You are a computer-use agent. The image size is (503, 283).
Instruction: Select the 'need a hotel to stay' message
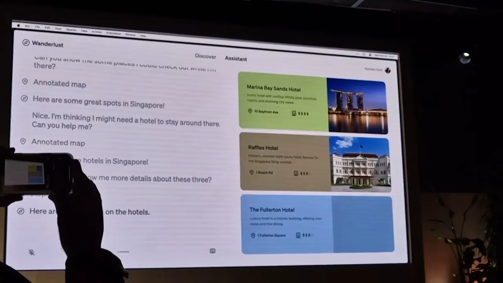126,121
